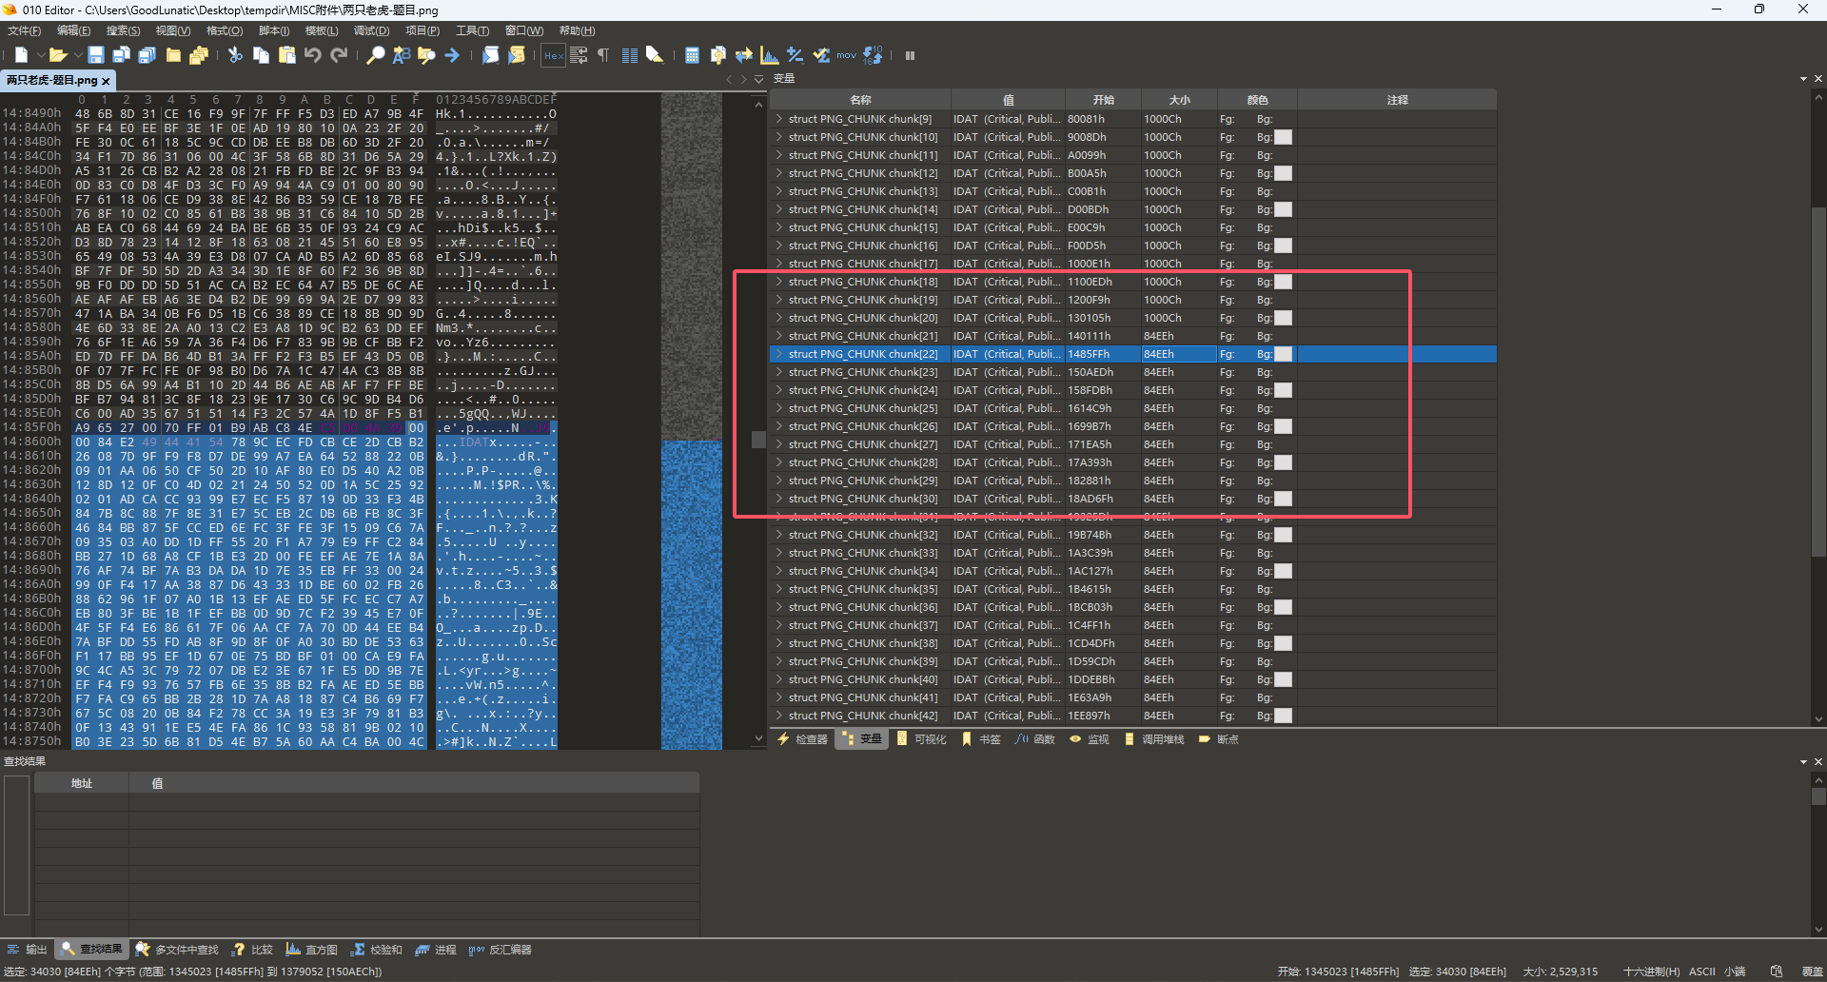Switch to the 书签 tab
Viewport: 1827px width, 982px height.
[x=981, y=739]
